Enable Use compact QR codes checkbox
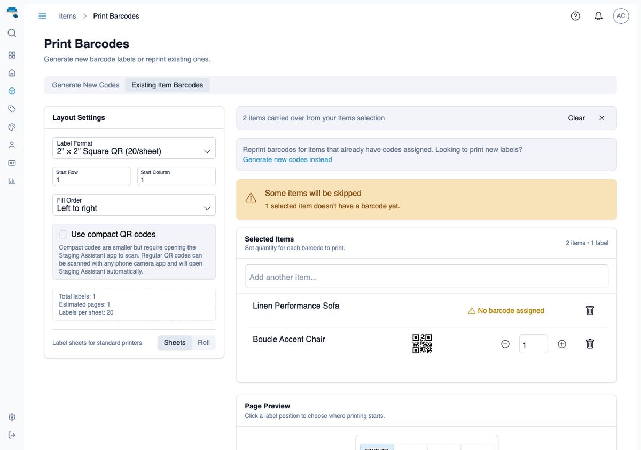The height and width of the screenshot is (450, 641). tap(63, 234)
